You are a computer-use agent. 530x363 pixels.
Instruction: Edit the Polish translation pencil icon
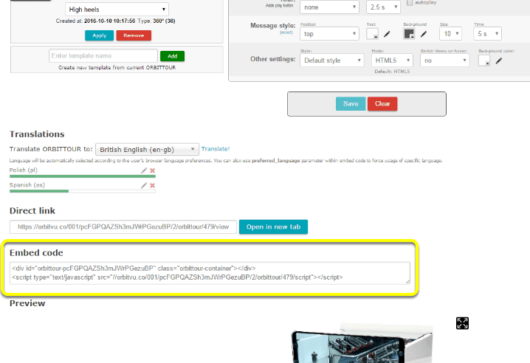(x=144, y=170)
